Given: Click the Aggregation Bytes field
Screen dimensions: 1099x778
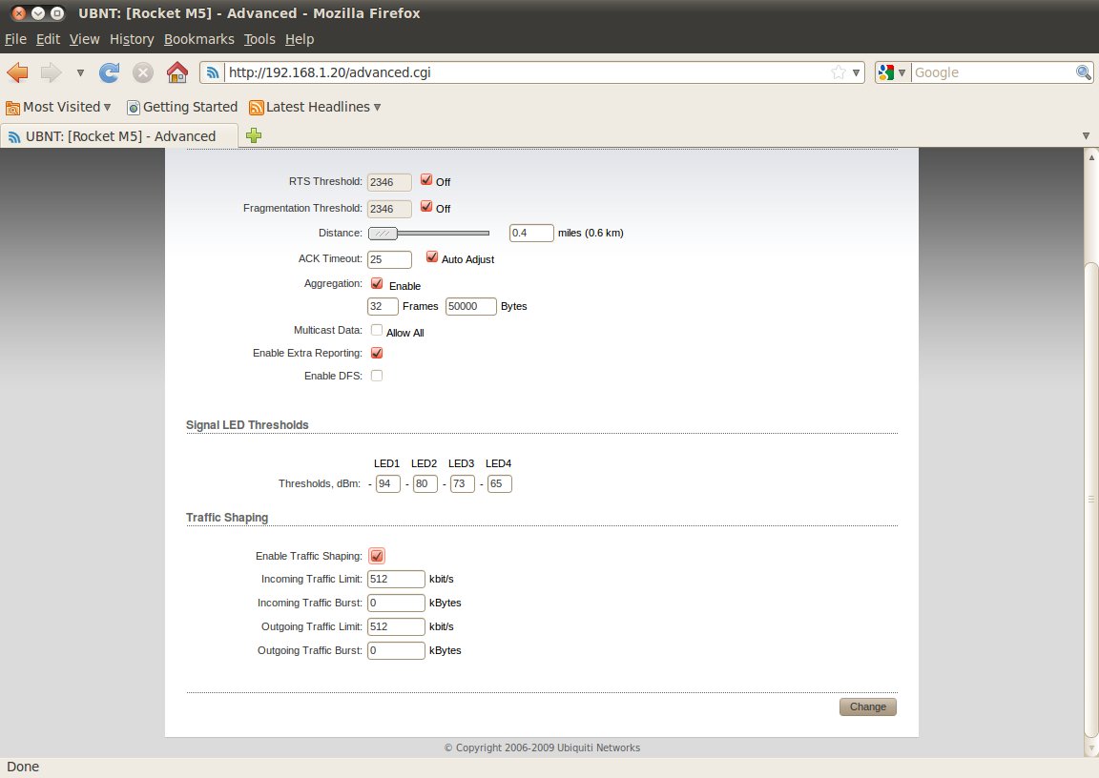Looking at the screenshot, I should 471,307.
